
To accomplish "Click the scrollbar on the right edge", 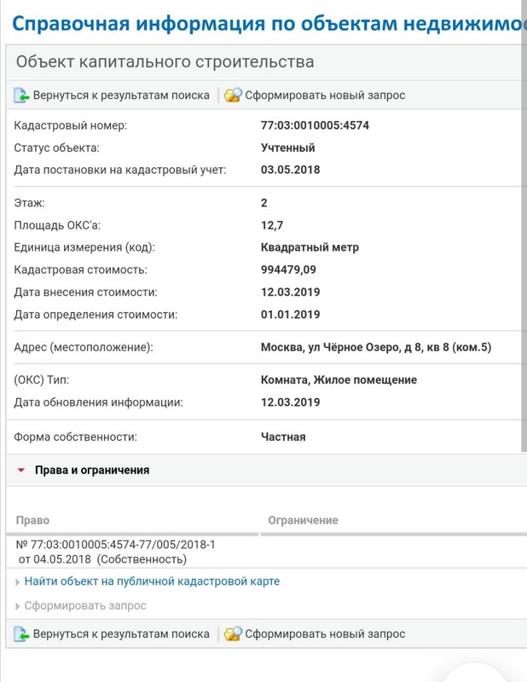I will (x=523, y=256).
